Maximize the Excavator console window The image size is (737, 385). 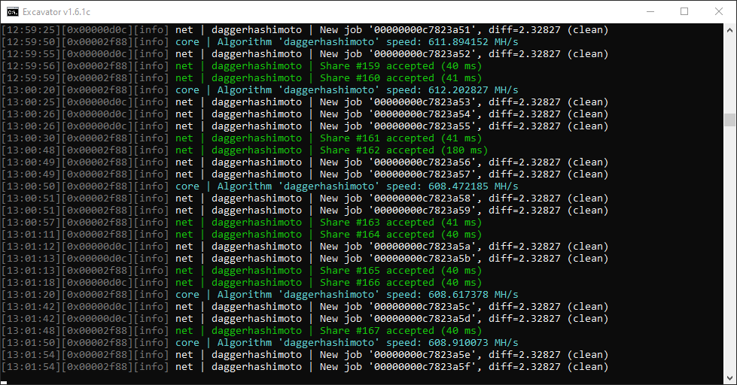click(684, 12)
